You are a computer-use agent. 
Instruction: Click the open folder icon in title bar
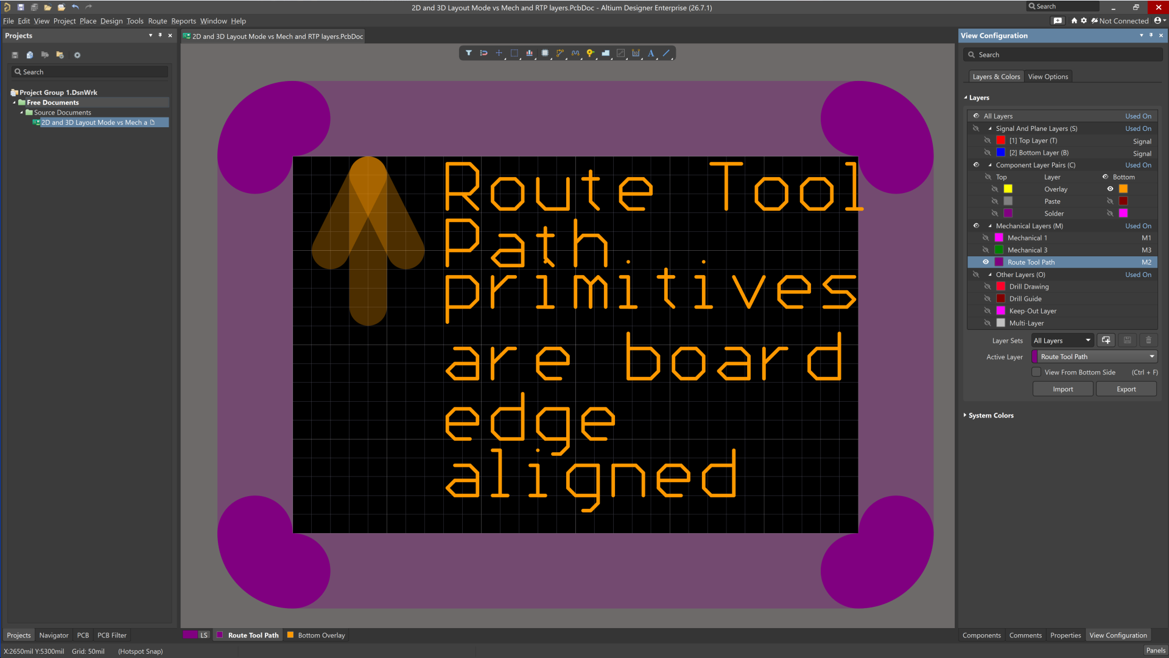point(47,7)
